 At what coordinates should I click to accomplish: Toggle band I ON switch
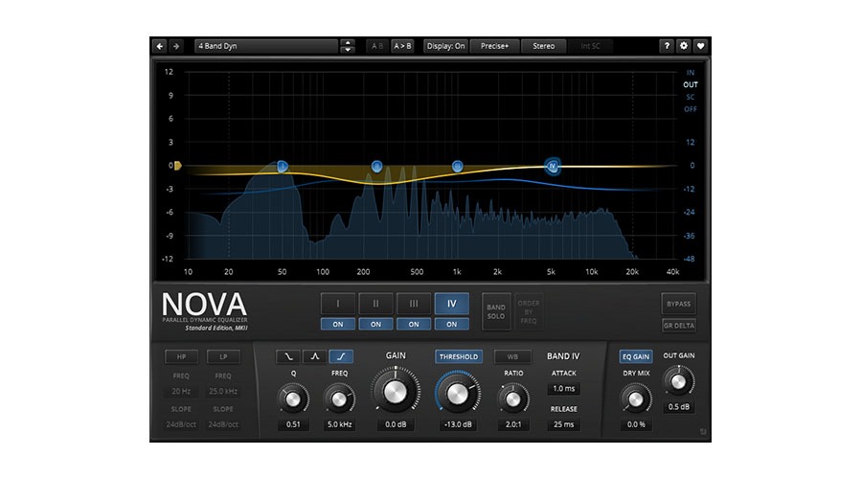338,325
